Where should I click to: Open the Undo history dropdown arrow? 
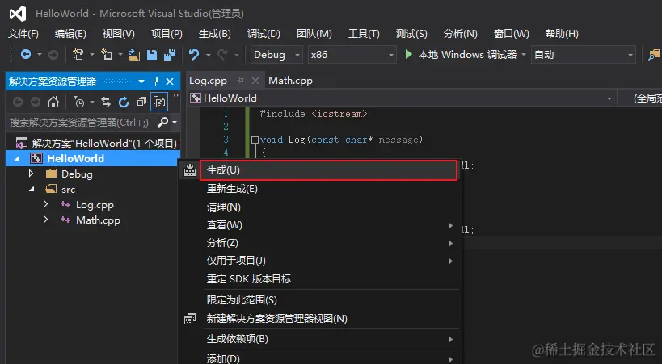coord(209,55)
